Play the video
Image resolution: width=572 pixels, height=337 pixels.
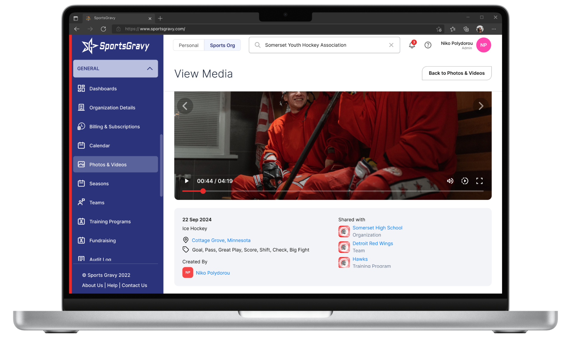(x=186, y=181)
